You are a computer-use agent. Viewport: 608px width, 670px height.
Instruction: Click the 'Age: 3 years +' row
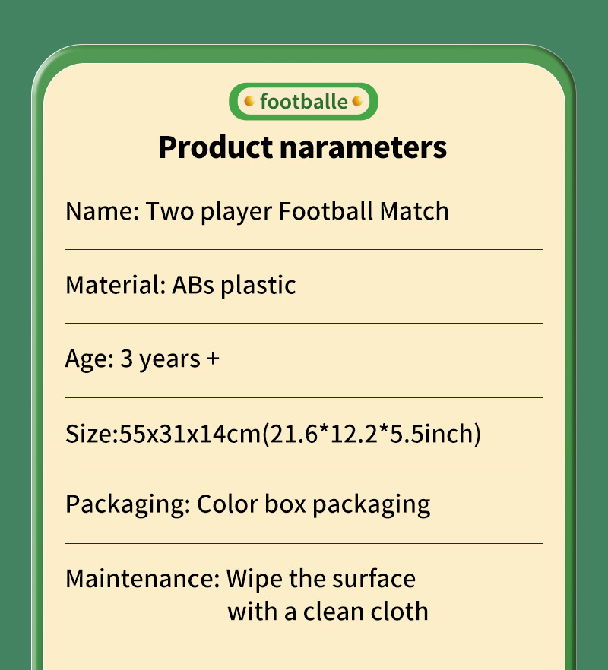click(142, 359)
